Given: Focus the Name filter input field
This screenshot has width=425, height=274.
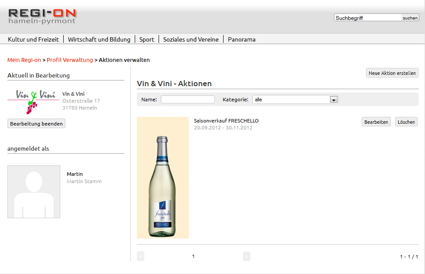Looking at the screenshot, I should 188,100.
